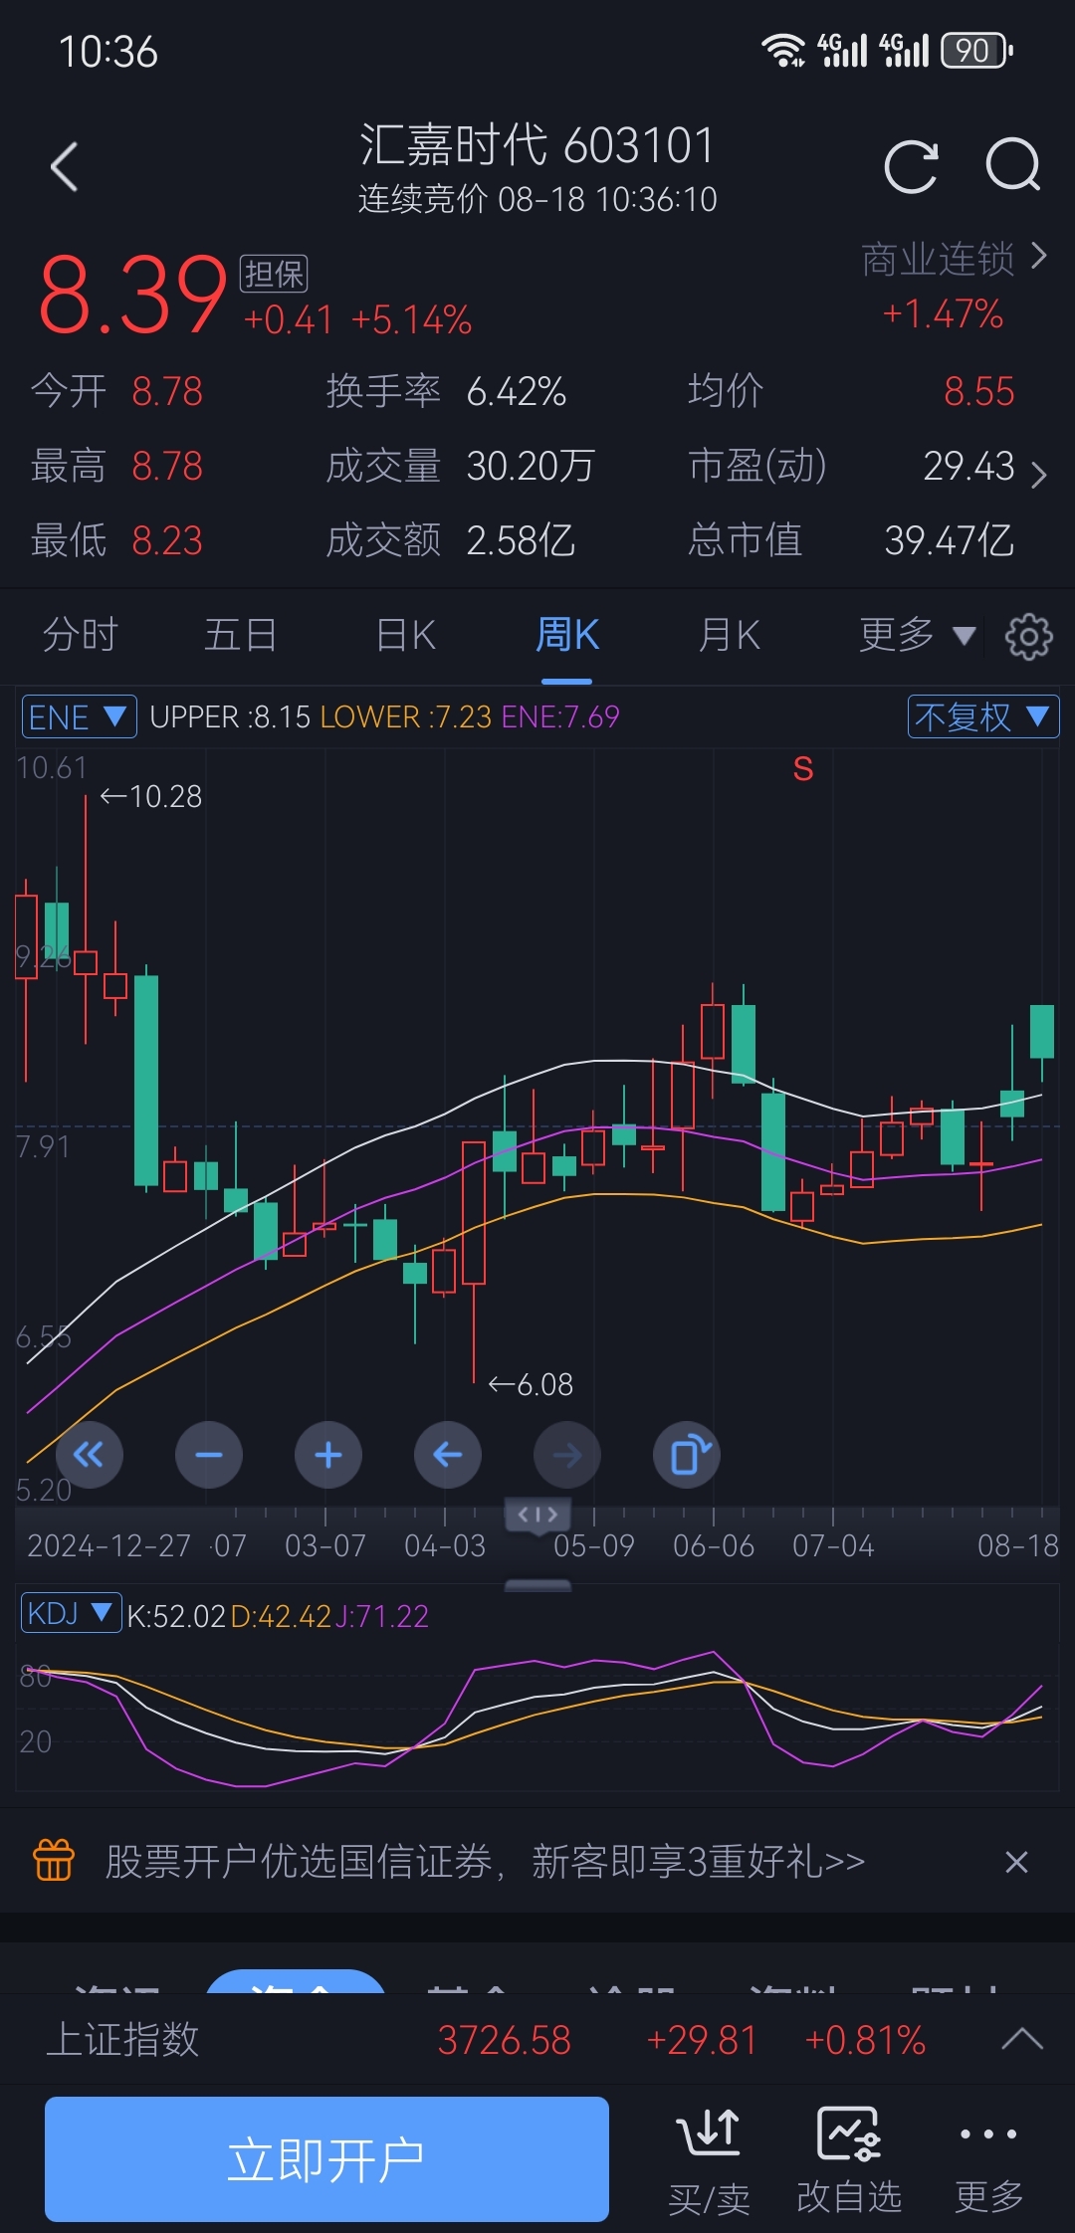The image size is (1075, 2233).
Task: Zoom in chart with plus button
Action: 328,1455
